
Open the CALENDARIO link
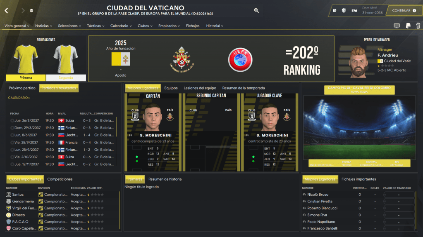(x=19, y=98)
